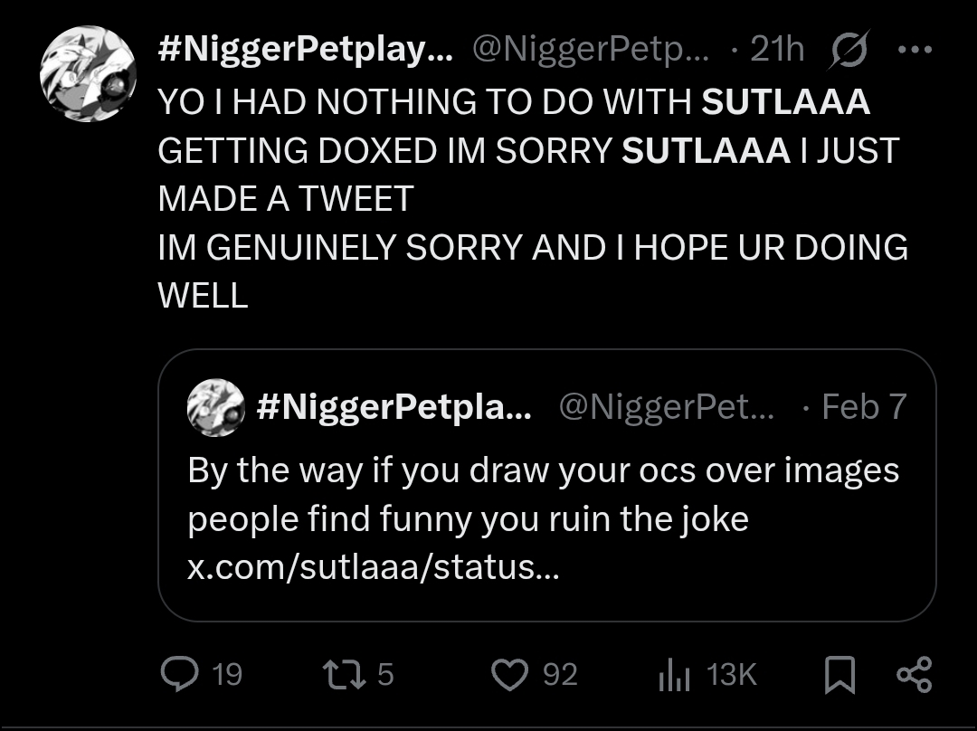This screenshot has height=731, width=977.
Task: Click the main tweet author's gray @handle
Action: (593, 51)
